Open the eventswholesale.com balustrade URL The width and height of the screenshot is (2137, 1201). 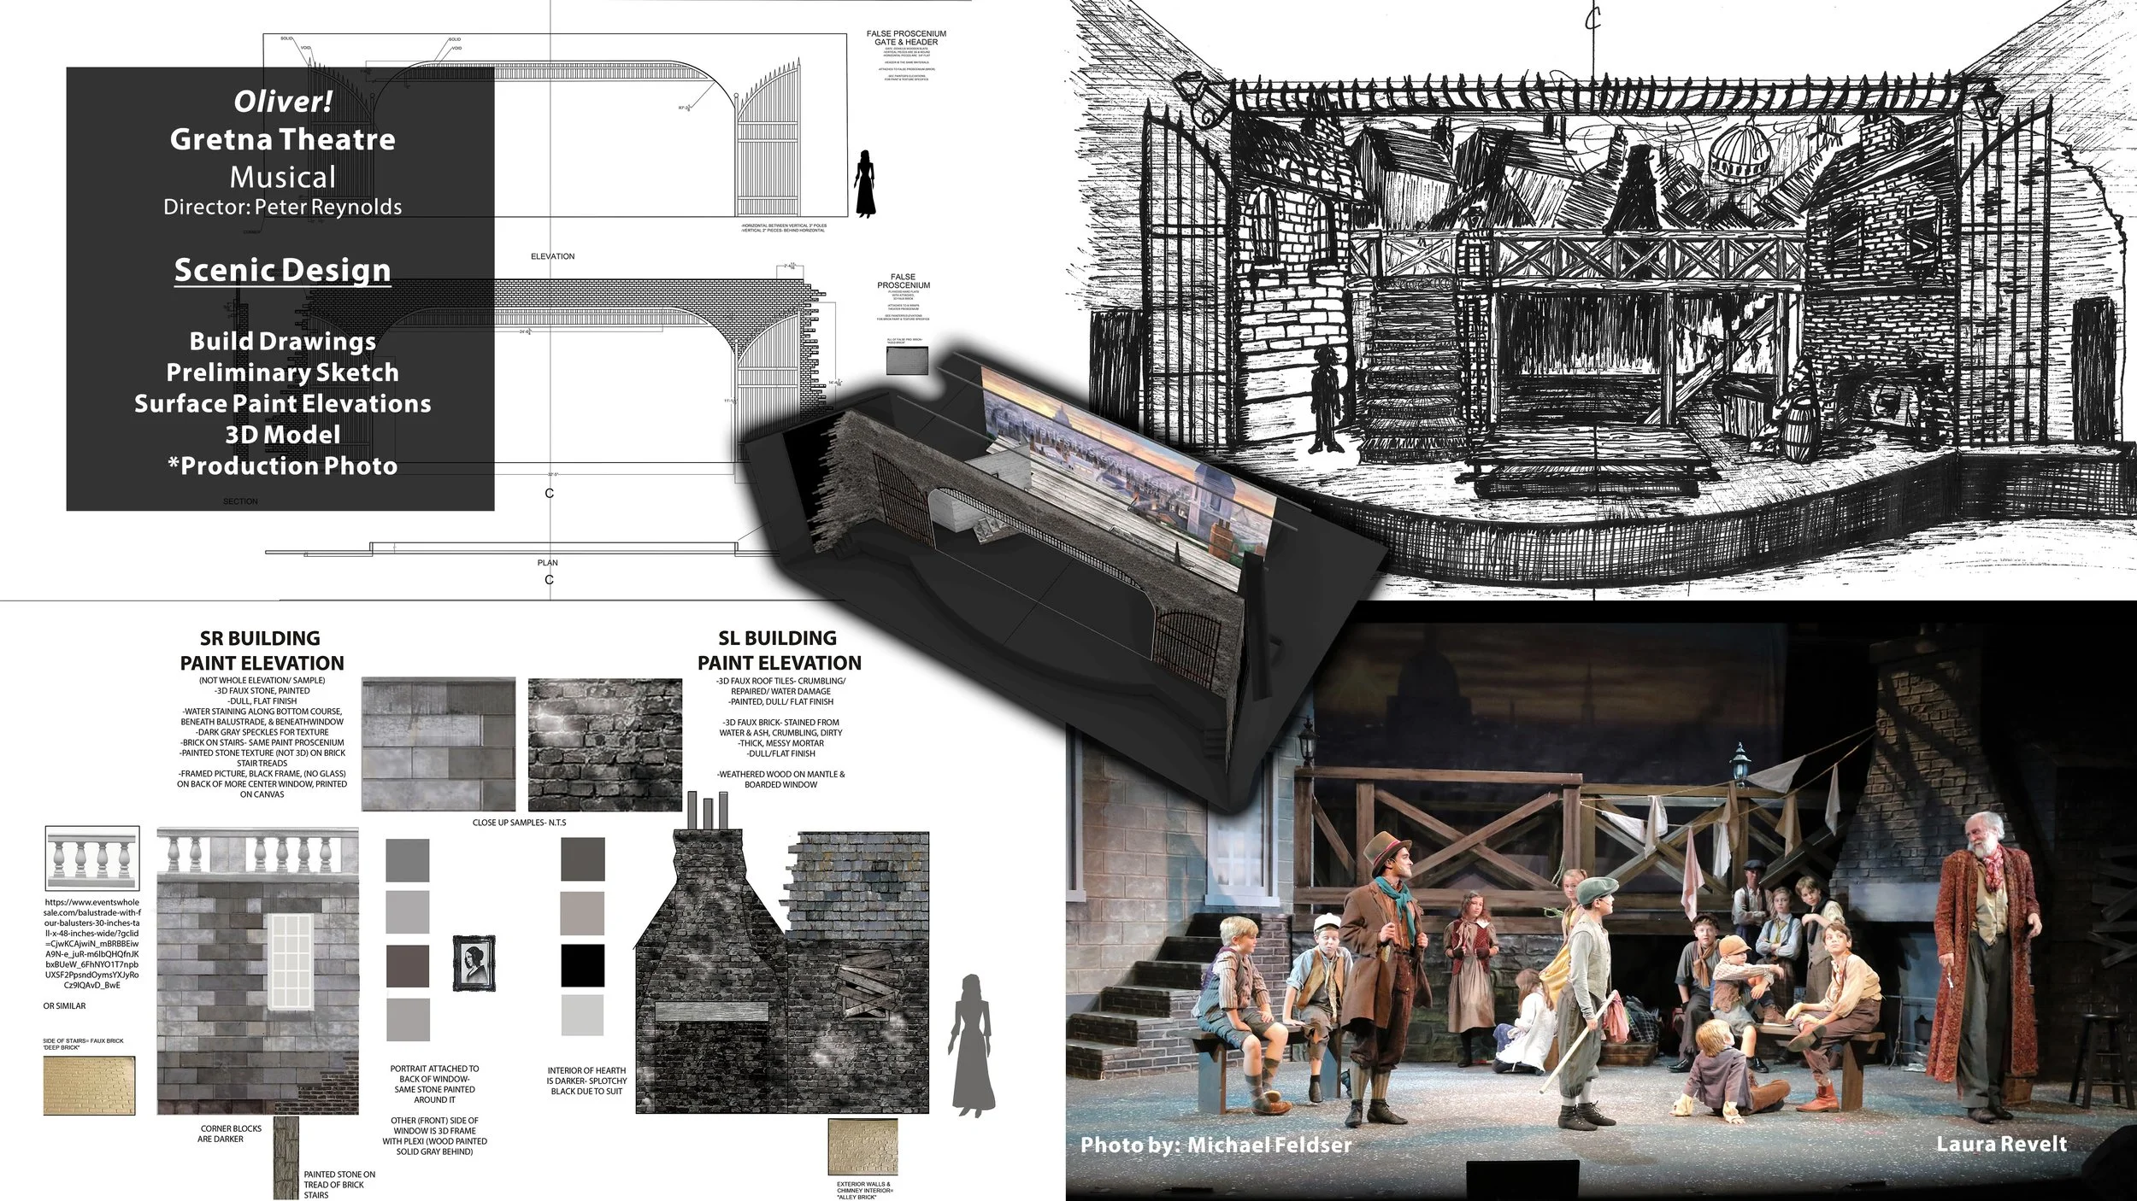tap(91, 943)
